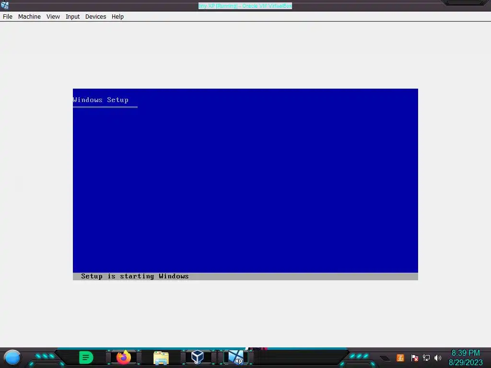
Task: Open the Machine menu
Action: click(x=29, y=17)
